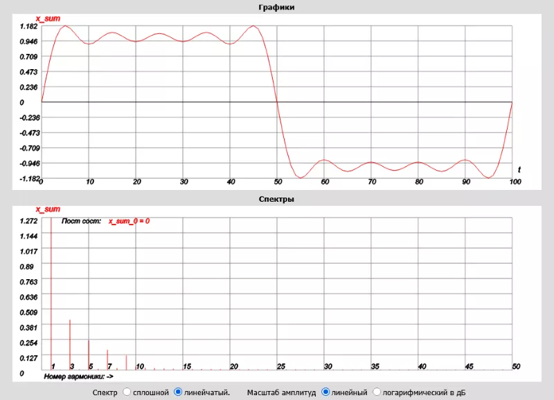554x400 pixels.
Task: Click the x_sum legend in the spectrum chart
Action: (x=48, y=209)
